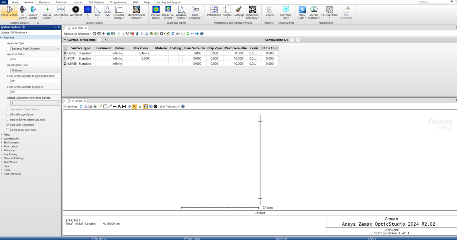This screenshot has height=240, width=457.
Task: Switch to the Tolerance ribbon tab
Action: pyautogui.click(x=61, y=2)
